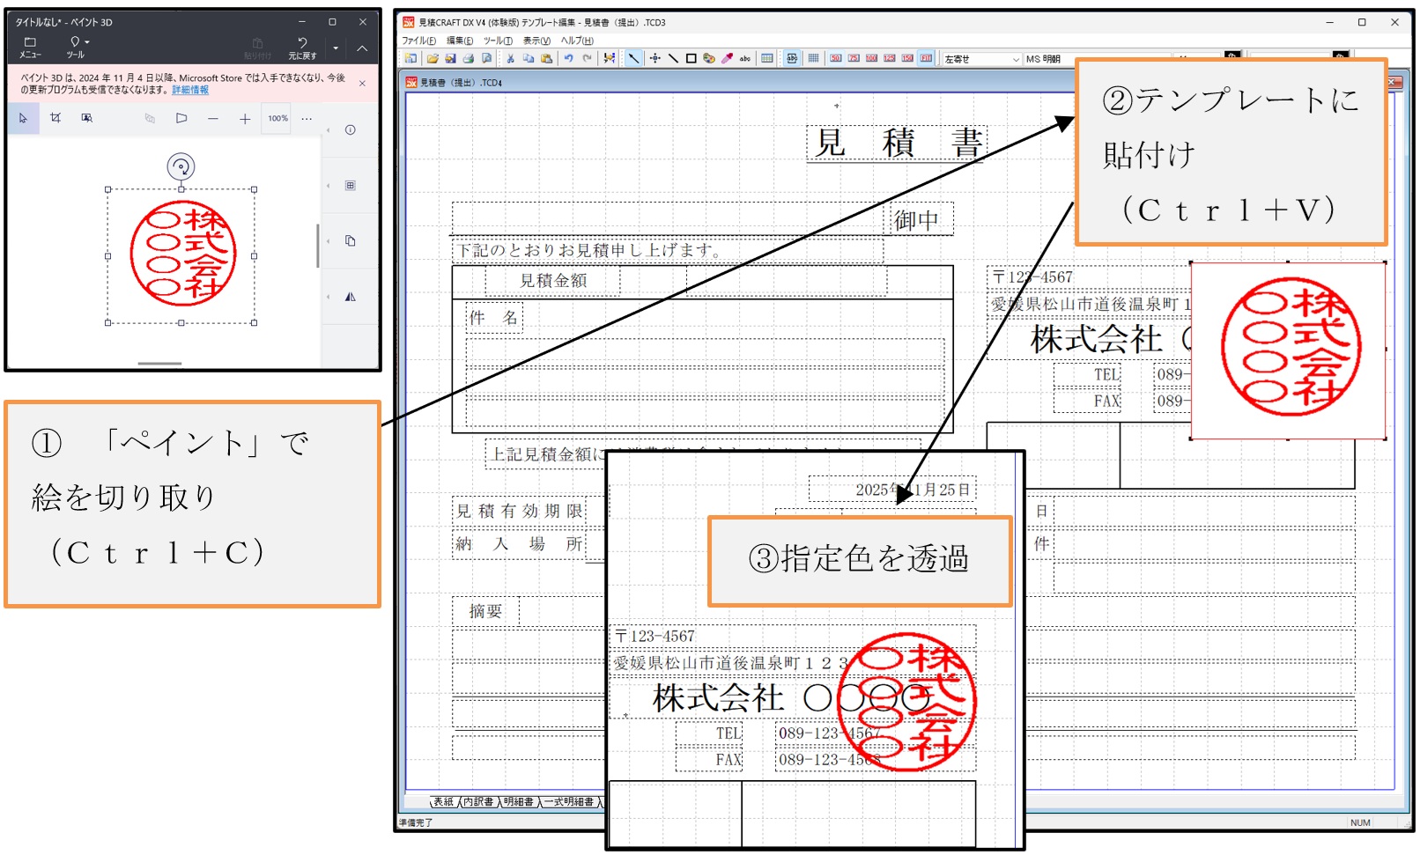Screen dimensions: 1420x855
Task: Open the ファイル(F) menu
Action: click(x=418, y=41)
